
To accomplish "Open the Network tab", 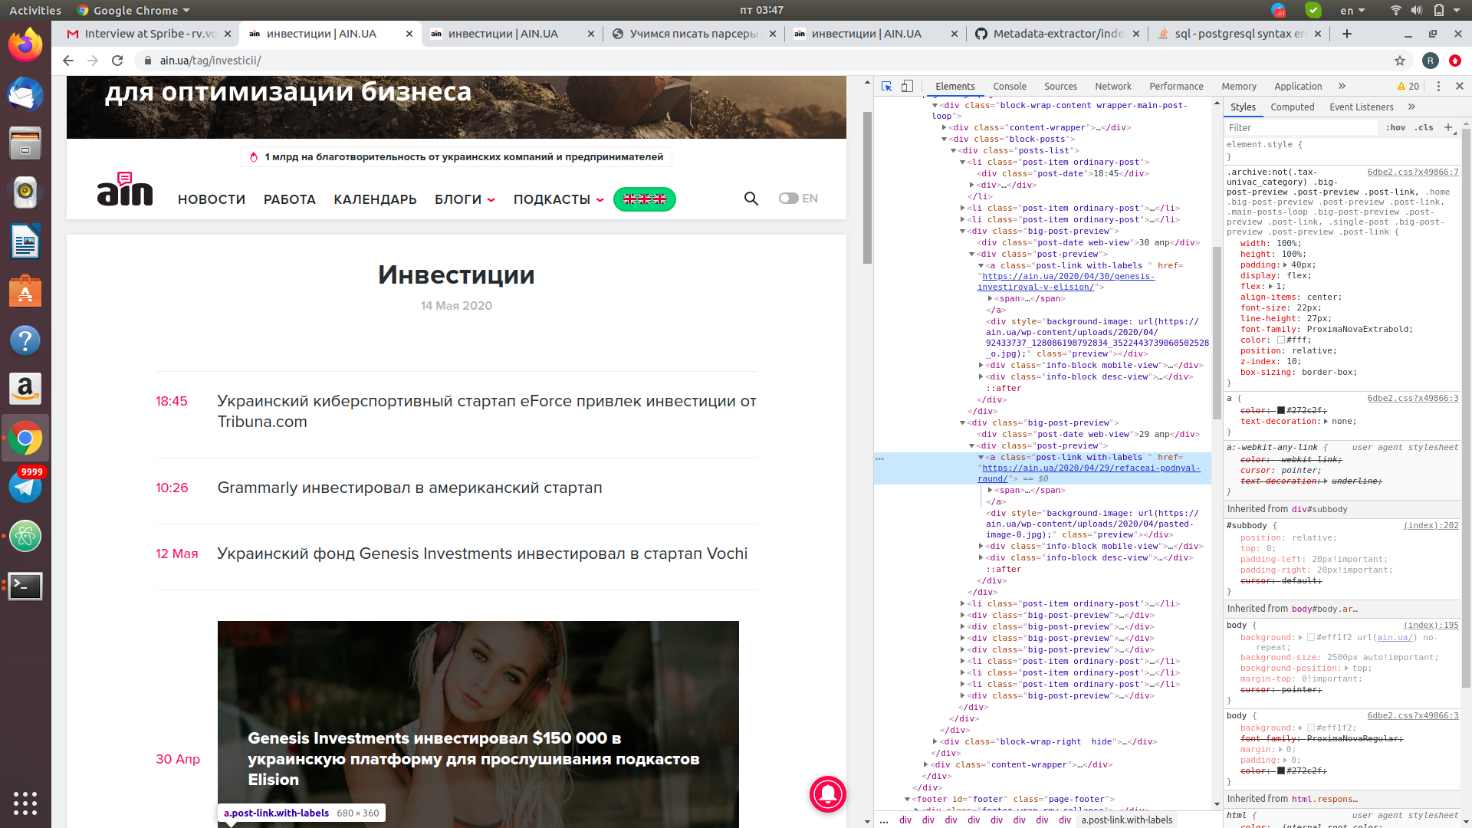I will 1112,87.
